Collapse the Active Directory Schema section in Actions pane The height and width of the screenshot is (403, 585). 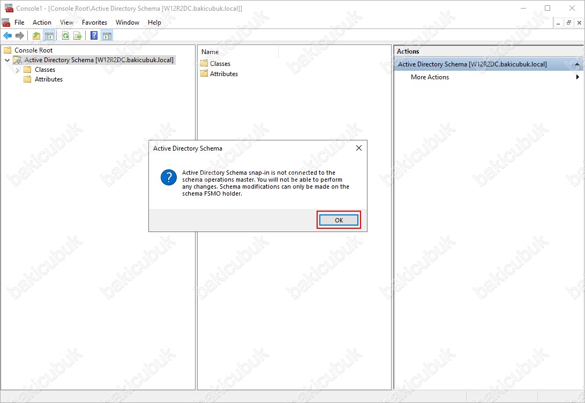[577, 64]
